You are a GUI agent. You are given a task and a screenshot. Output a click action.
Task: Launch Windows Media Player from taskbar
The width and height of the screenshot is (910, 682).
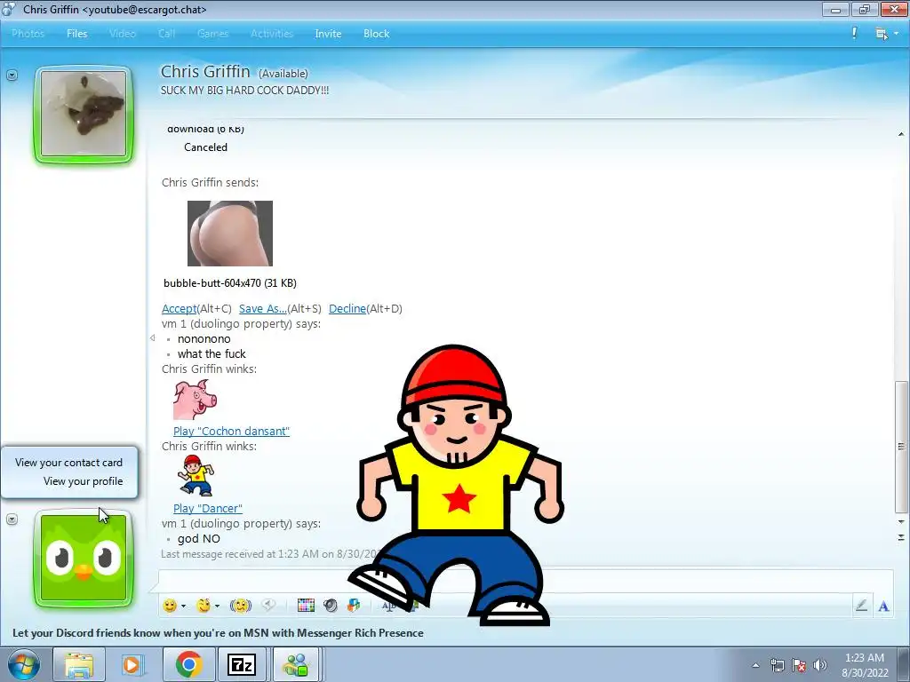pyautogui.click(x=133, y=664)
